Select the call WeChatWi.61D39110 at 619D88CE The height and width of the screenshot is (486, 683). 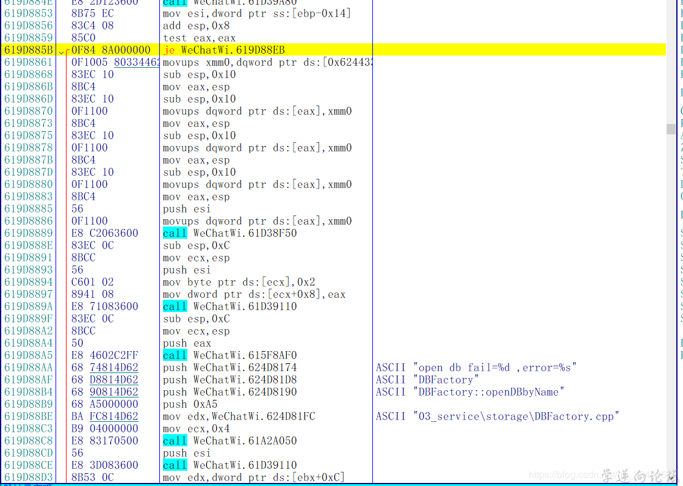click(229, 465)
